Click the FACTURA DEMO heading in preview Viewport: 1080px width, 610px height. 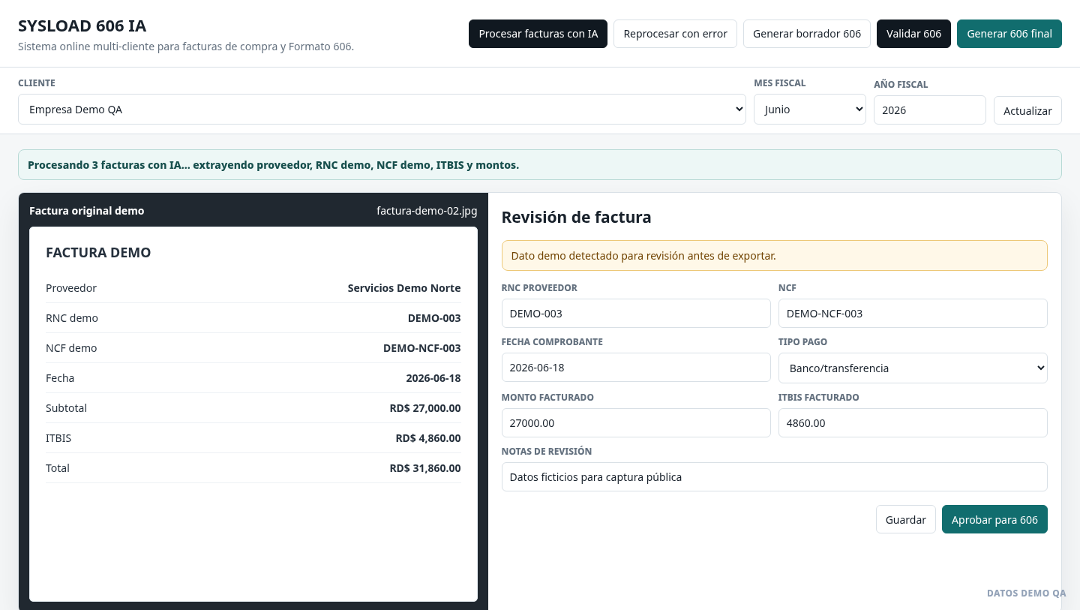[98, 253]
